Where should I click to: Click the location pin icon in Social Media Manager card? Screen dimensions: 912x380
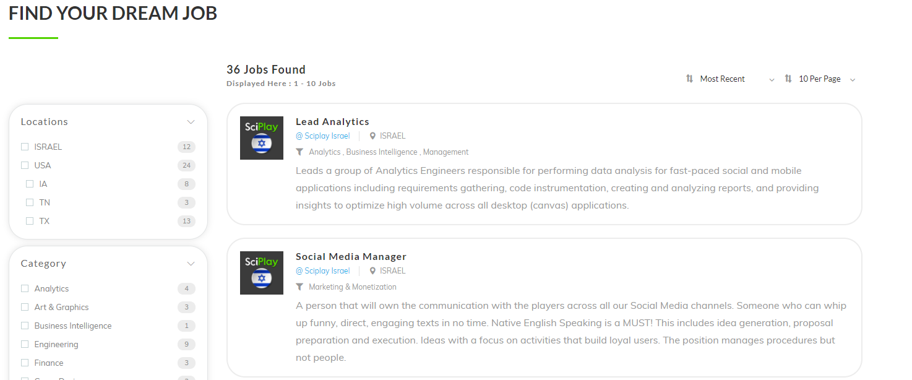pyautogui.click(x=372, y=271)
